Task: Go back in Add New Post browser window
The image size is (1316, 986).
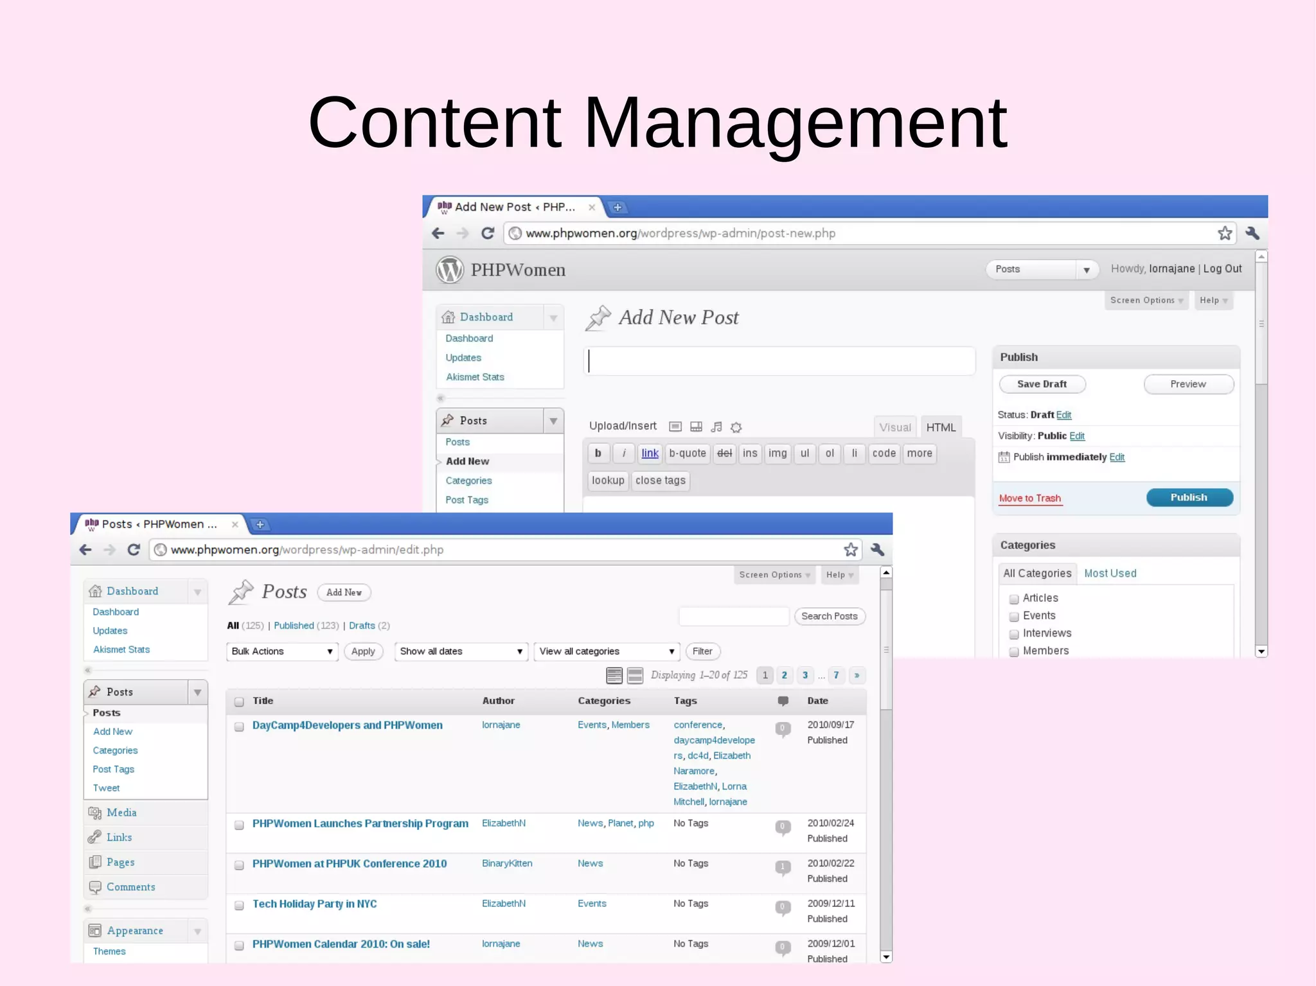Action: [x=438, y=233]
